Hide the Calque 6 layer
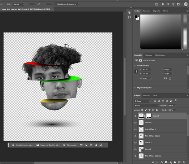The image size is (189, 164). (x=135, y=116)
